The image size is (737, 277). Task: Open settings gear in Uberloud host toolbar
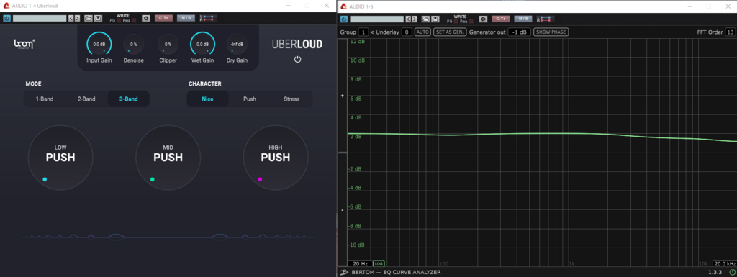click(146, 18)
